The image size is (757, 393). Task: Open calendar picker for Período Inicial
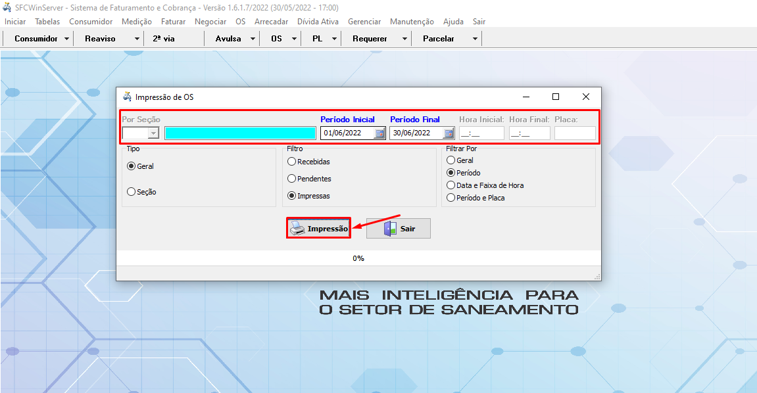(379, 133)
